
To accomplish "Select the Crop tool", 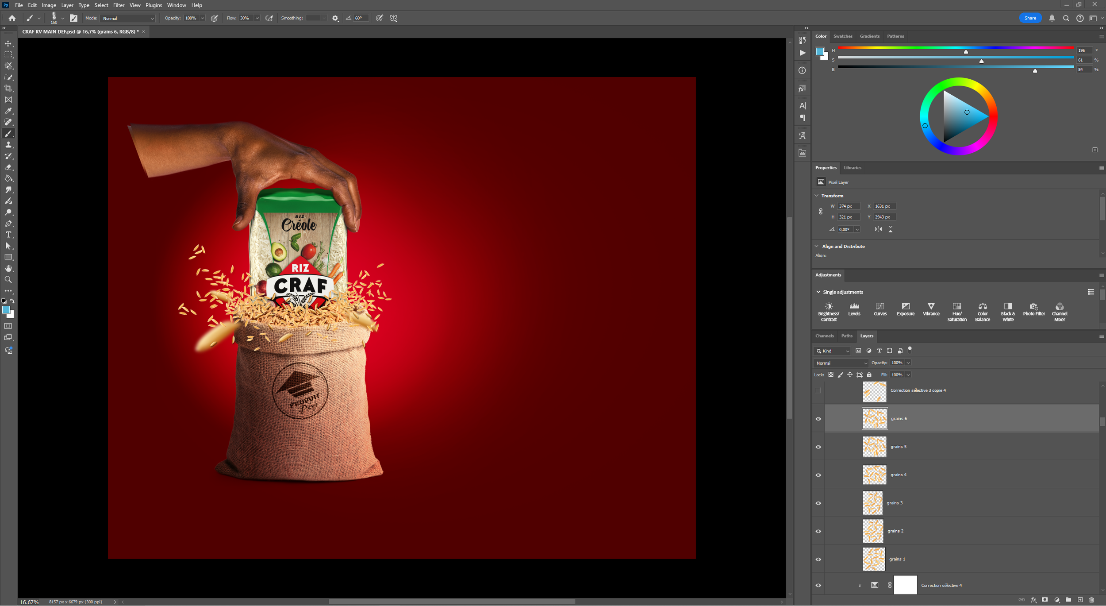I will [8, 88].
